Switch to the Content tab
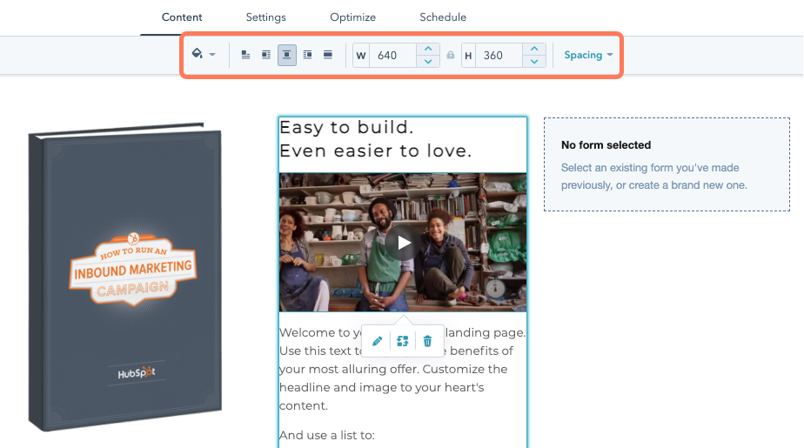 182,17
